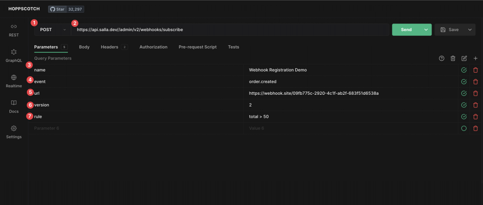
Task: Delete the rule parameter row
Action: click(x=475, y=117)
